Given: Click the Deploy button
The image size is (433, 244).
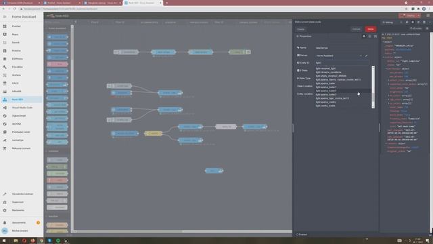Looking at the screenshot, I should point(408,16).
